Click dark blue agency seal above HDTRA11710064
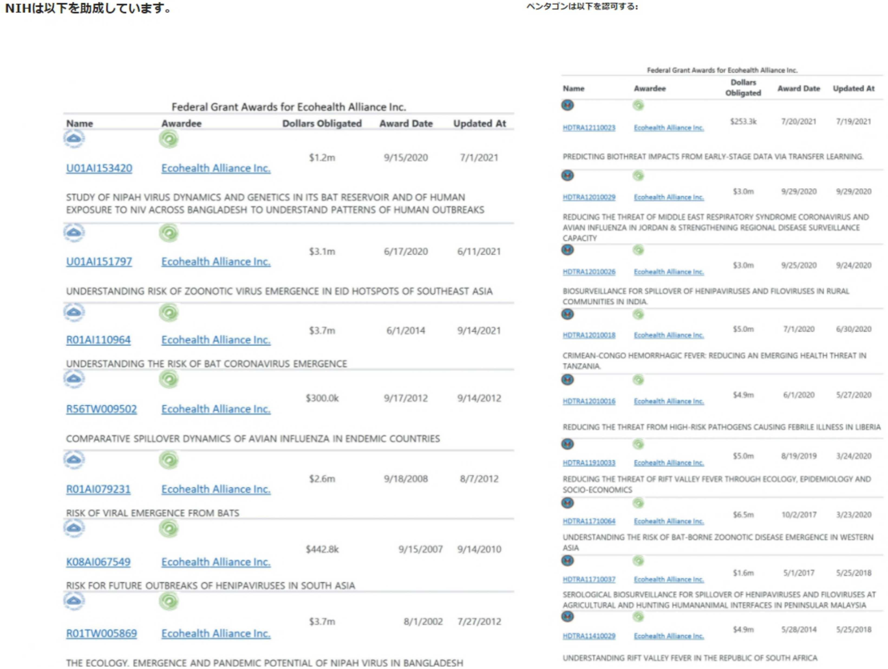The image size is (888, 669). point(567,503)
